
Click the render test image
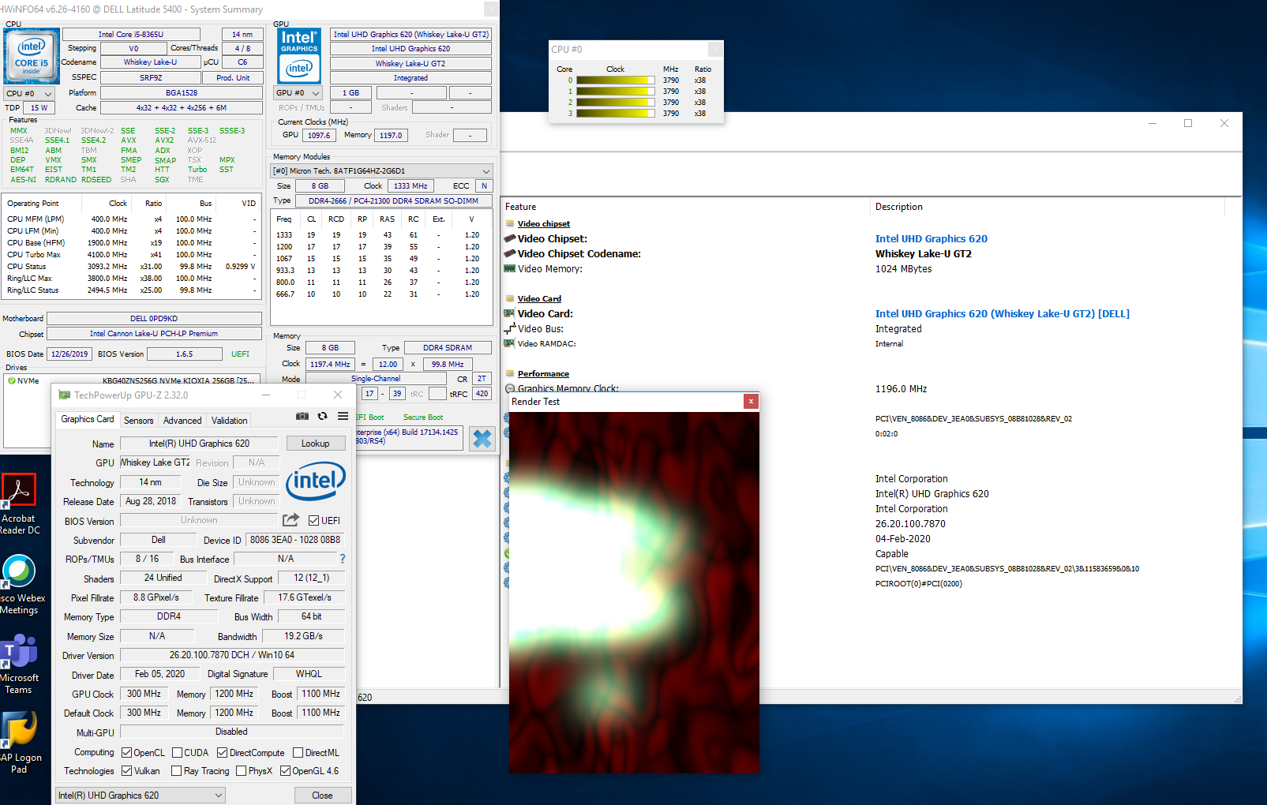[634, 592]
